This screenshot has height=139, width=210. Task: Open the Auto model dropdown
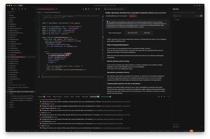click(x=180, y=16)
